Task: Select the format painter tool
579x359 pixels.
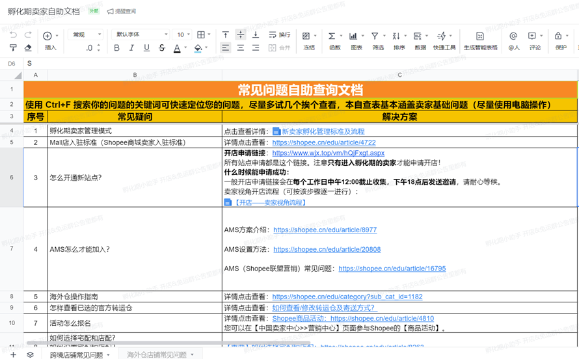Action: 13,47
